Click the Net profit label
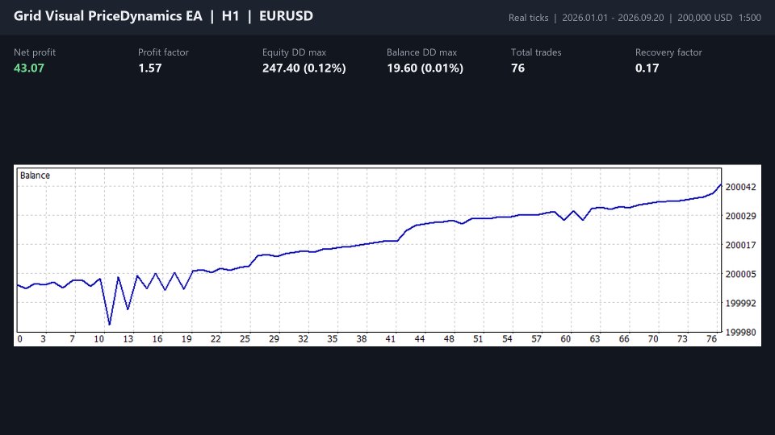 click(x=35, y=52)
